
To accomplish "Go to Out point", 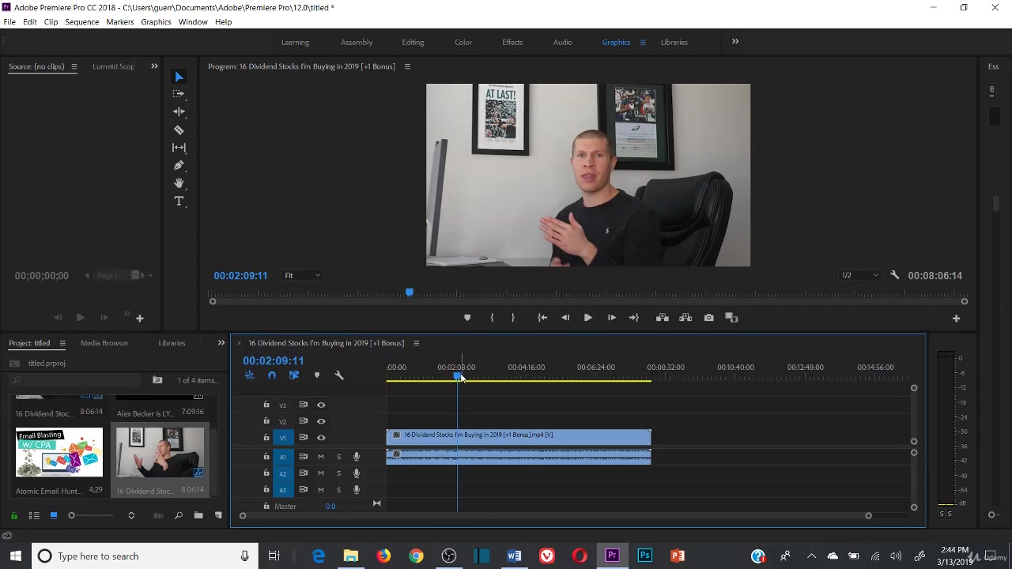I will [x=634, y=318].
